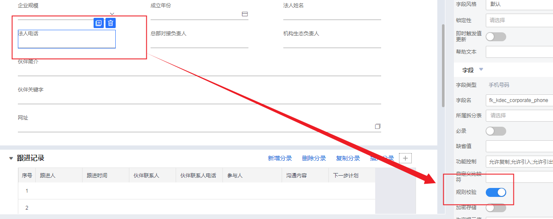This screenshot has width=553, height=219.
Task: Click the 伙伴联系人 column header
Action: [153, 175]
